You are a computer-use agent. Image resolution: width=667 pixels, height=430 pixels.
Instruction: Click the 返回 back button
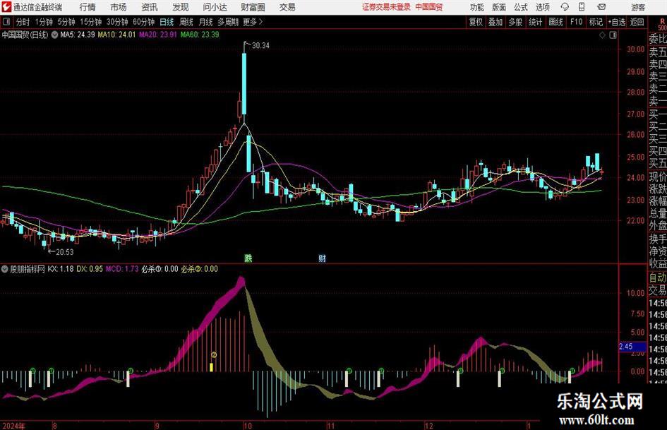pos(637,22)
